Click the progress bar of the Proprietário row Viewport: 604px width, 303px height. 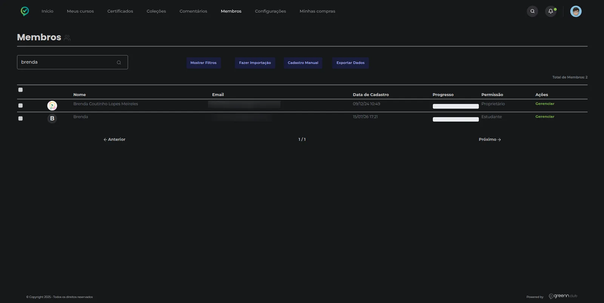tap(456, 106)
